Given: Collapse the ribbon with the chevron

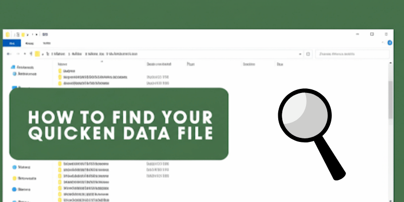Looking at the screenshot, I should [383, 43].
